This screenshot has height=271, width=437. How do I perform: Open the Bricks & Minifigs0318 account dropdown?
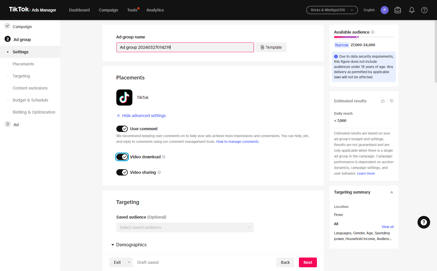pos(332,10)
